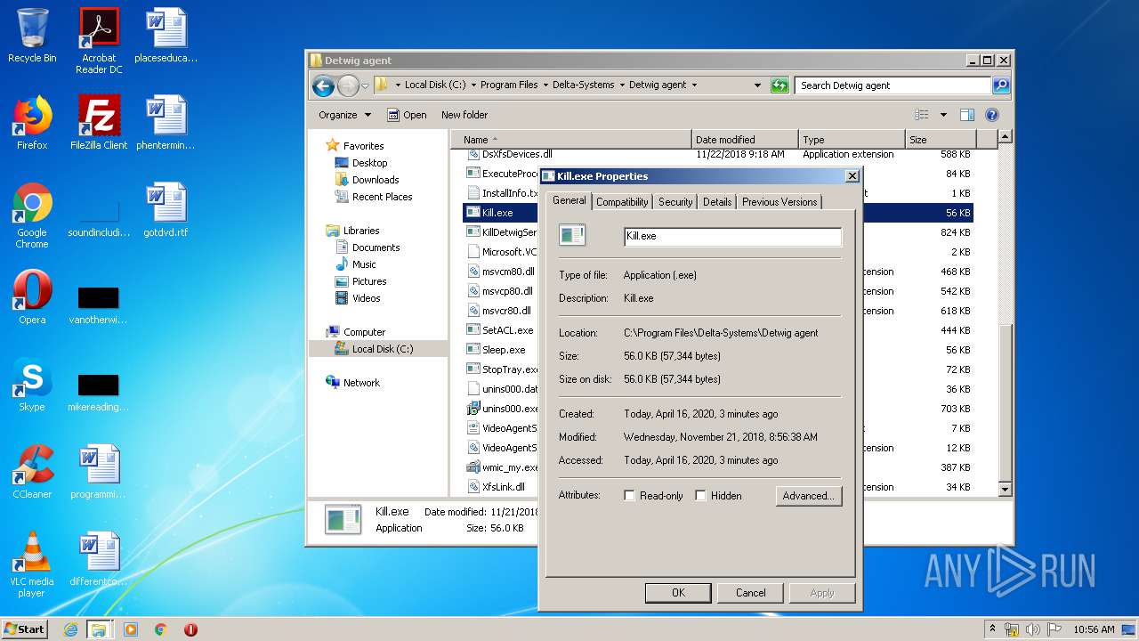Toggle the preview pane icon
Screen dimensions: 1139x641
(x=967, y=115)
